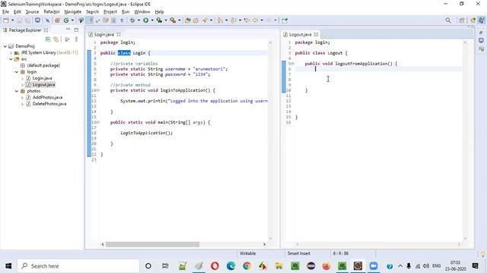
Task: Click the logoutFromApplication method name
Action: click(x=361, y=64)
